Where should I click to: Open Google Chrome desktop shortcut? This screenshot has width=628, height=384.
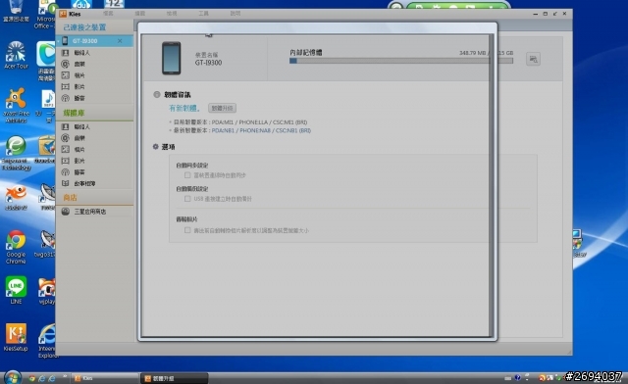click(16, 247)
